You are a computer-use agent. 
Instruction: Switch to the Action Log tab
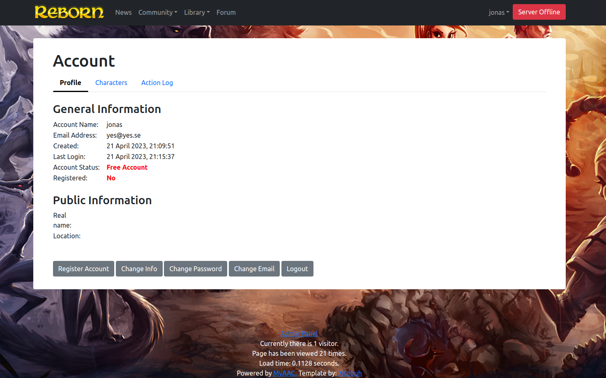point(157,83)
